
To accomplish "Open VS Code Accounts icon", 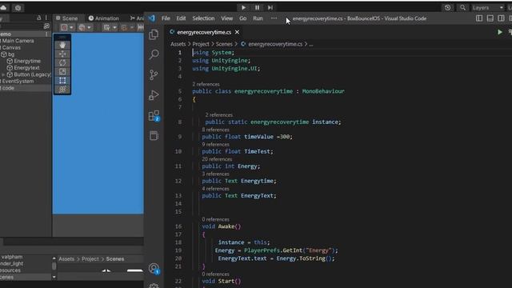I will click(154, 269).
